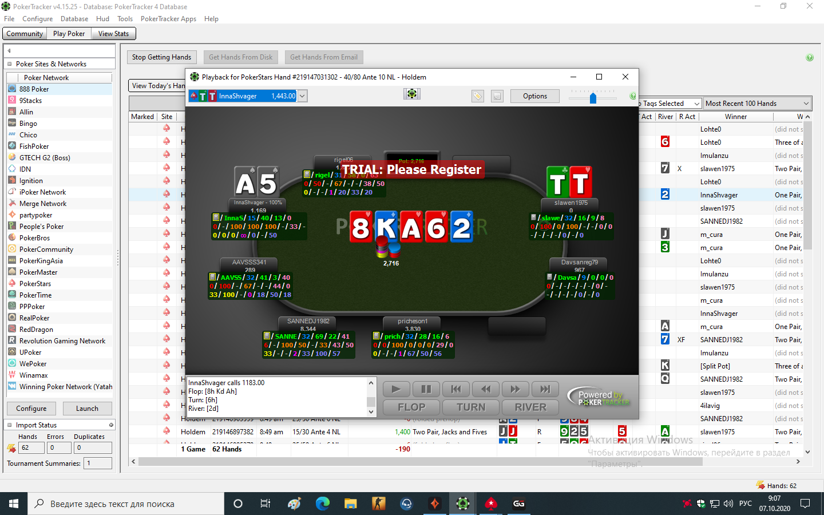Screen dimensions: 824x515
Task: Click the 9Stacks network icon
Action: [x=12, y=100]
